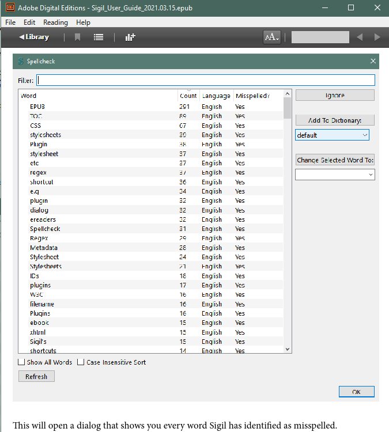Sort by the Language column header
The image size is (389, 432).
coord(216,96)
